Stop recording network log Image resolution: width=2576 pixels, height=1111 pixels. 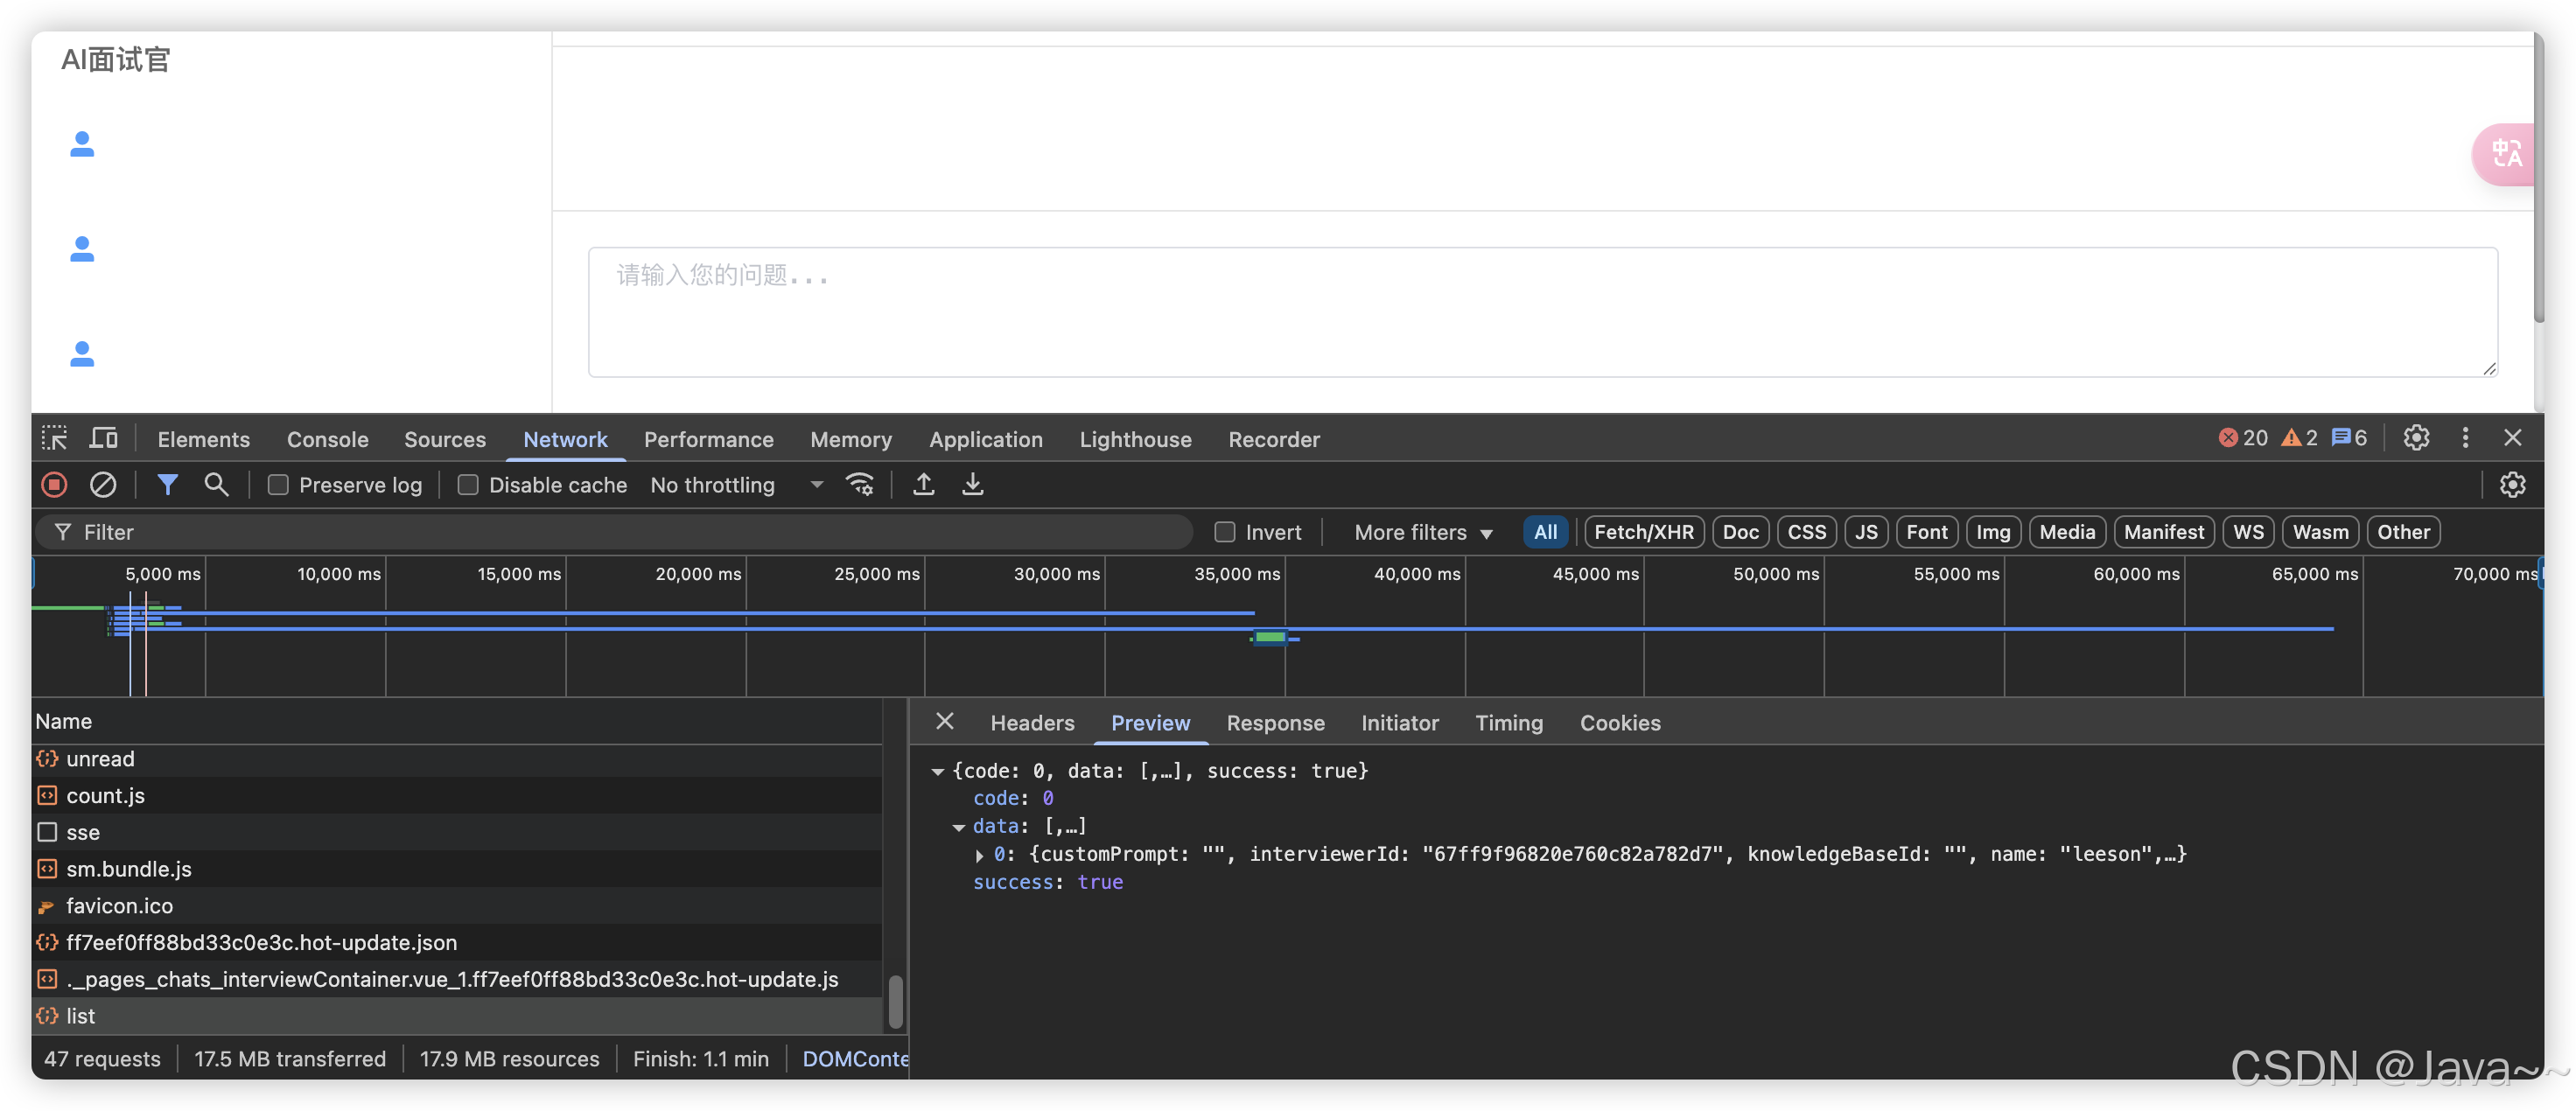[54, 485]
